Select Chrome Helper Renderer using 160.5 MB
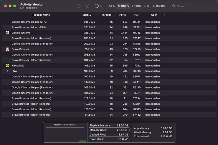Image resolution: width=218 pixels, height=145 pixels. (109, 76)
